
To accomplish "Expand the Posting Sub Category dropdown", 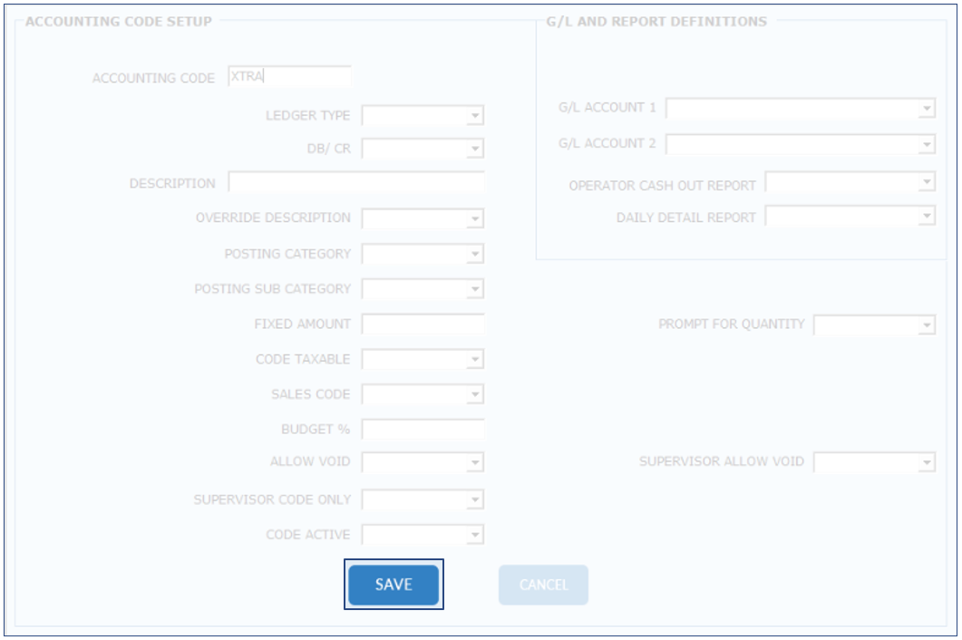I will point(423,290).
